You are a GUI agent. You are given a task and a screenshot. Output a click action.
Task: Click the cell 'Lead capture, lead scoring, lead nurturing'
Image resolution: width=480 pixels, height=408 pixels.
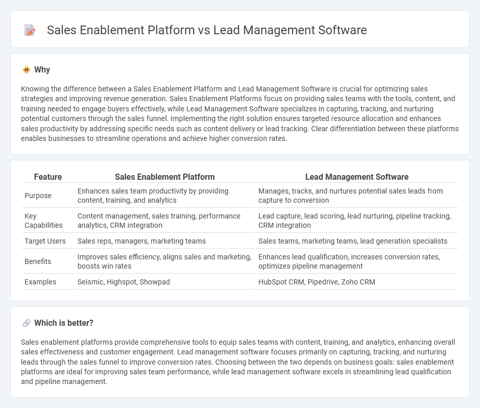point(356,221)
